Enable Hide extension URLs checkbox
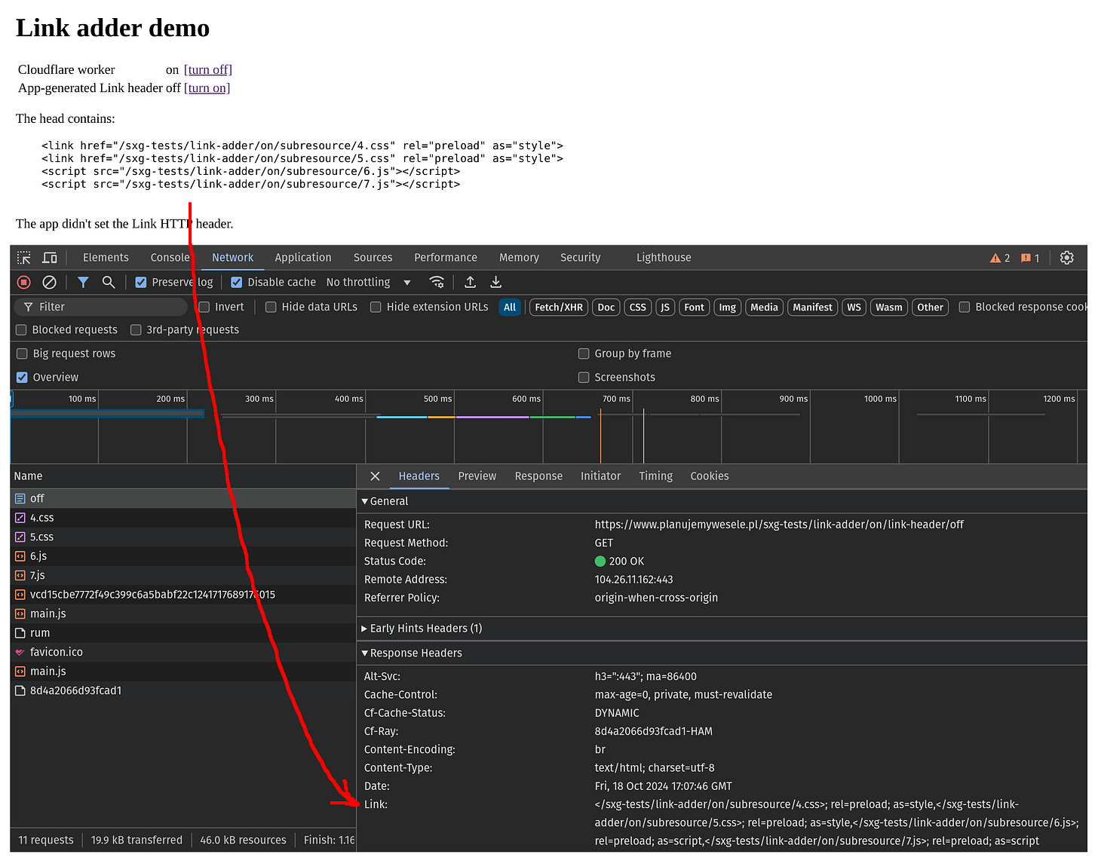This screenshot has width=1098, height=860. pos(376,307)
